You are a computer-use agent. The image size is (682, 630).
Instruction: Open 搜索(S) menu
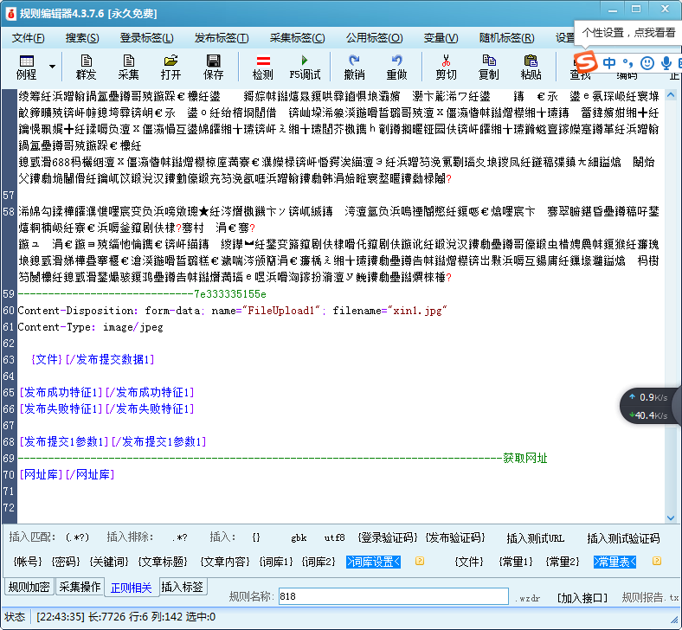pyautogui.click(x=82, y=38)
